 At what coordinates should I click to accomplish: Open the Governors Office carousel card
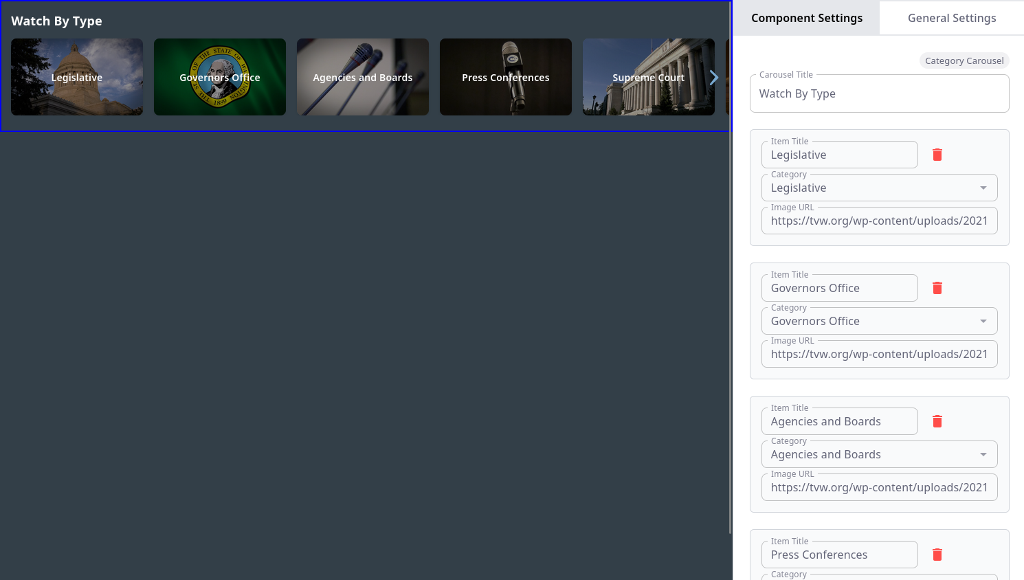[x=220, y=77]
